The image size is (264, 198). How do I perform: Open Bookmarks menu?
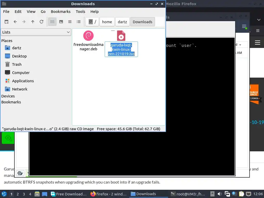pyautogui.click(x=61, y=12)
